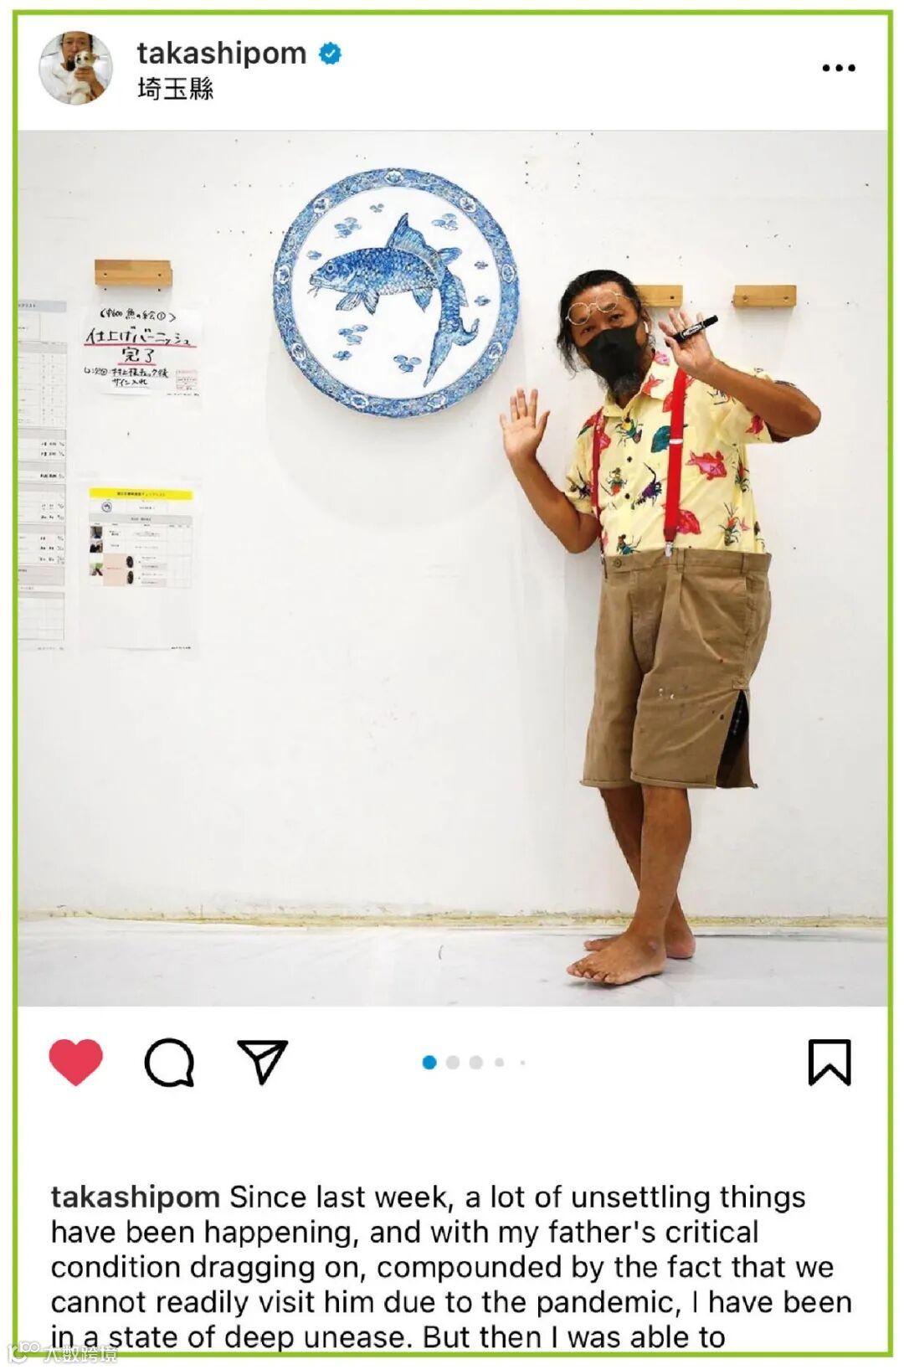This screenshot has width=904, height=1370.
Task: Open takashipom username in the caption
Action: pos(136,1197)
